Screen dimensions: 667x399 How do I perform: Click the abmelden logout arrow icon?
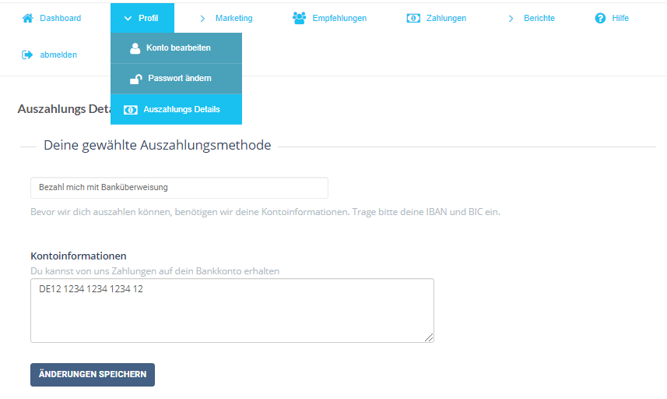[27, 55]
